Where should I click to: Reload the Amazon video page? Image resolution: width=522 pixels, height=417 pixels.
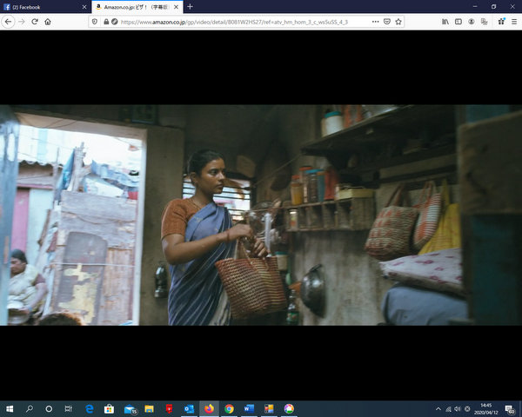click(x=35, y=22)
